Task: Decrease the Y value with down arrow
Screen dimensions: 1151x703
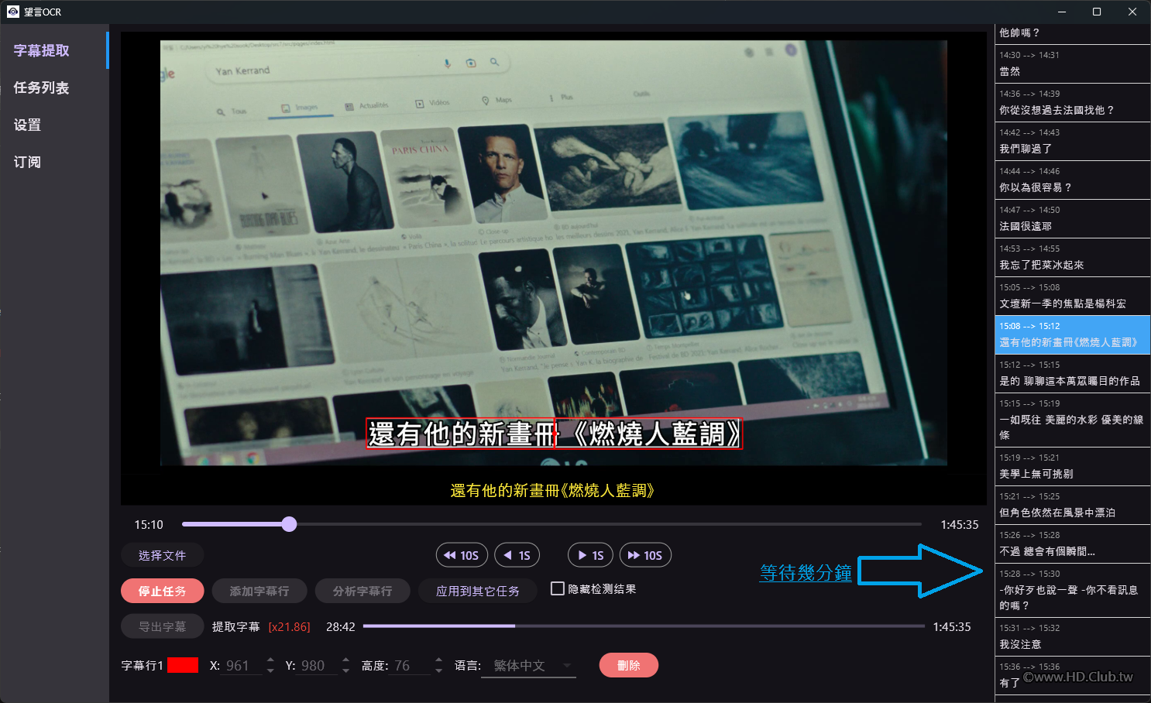Action: pos(346,670)
